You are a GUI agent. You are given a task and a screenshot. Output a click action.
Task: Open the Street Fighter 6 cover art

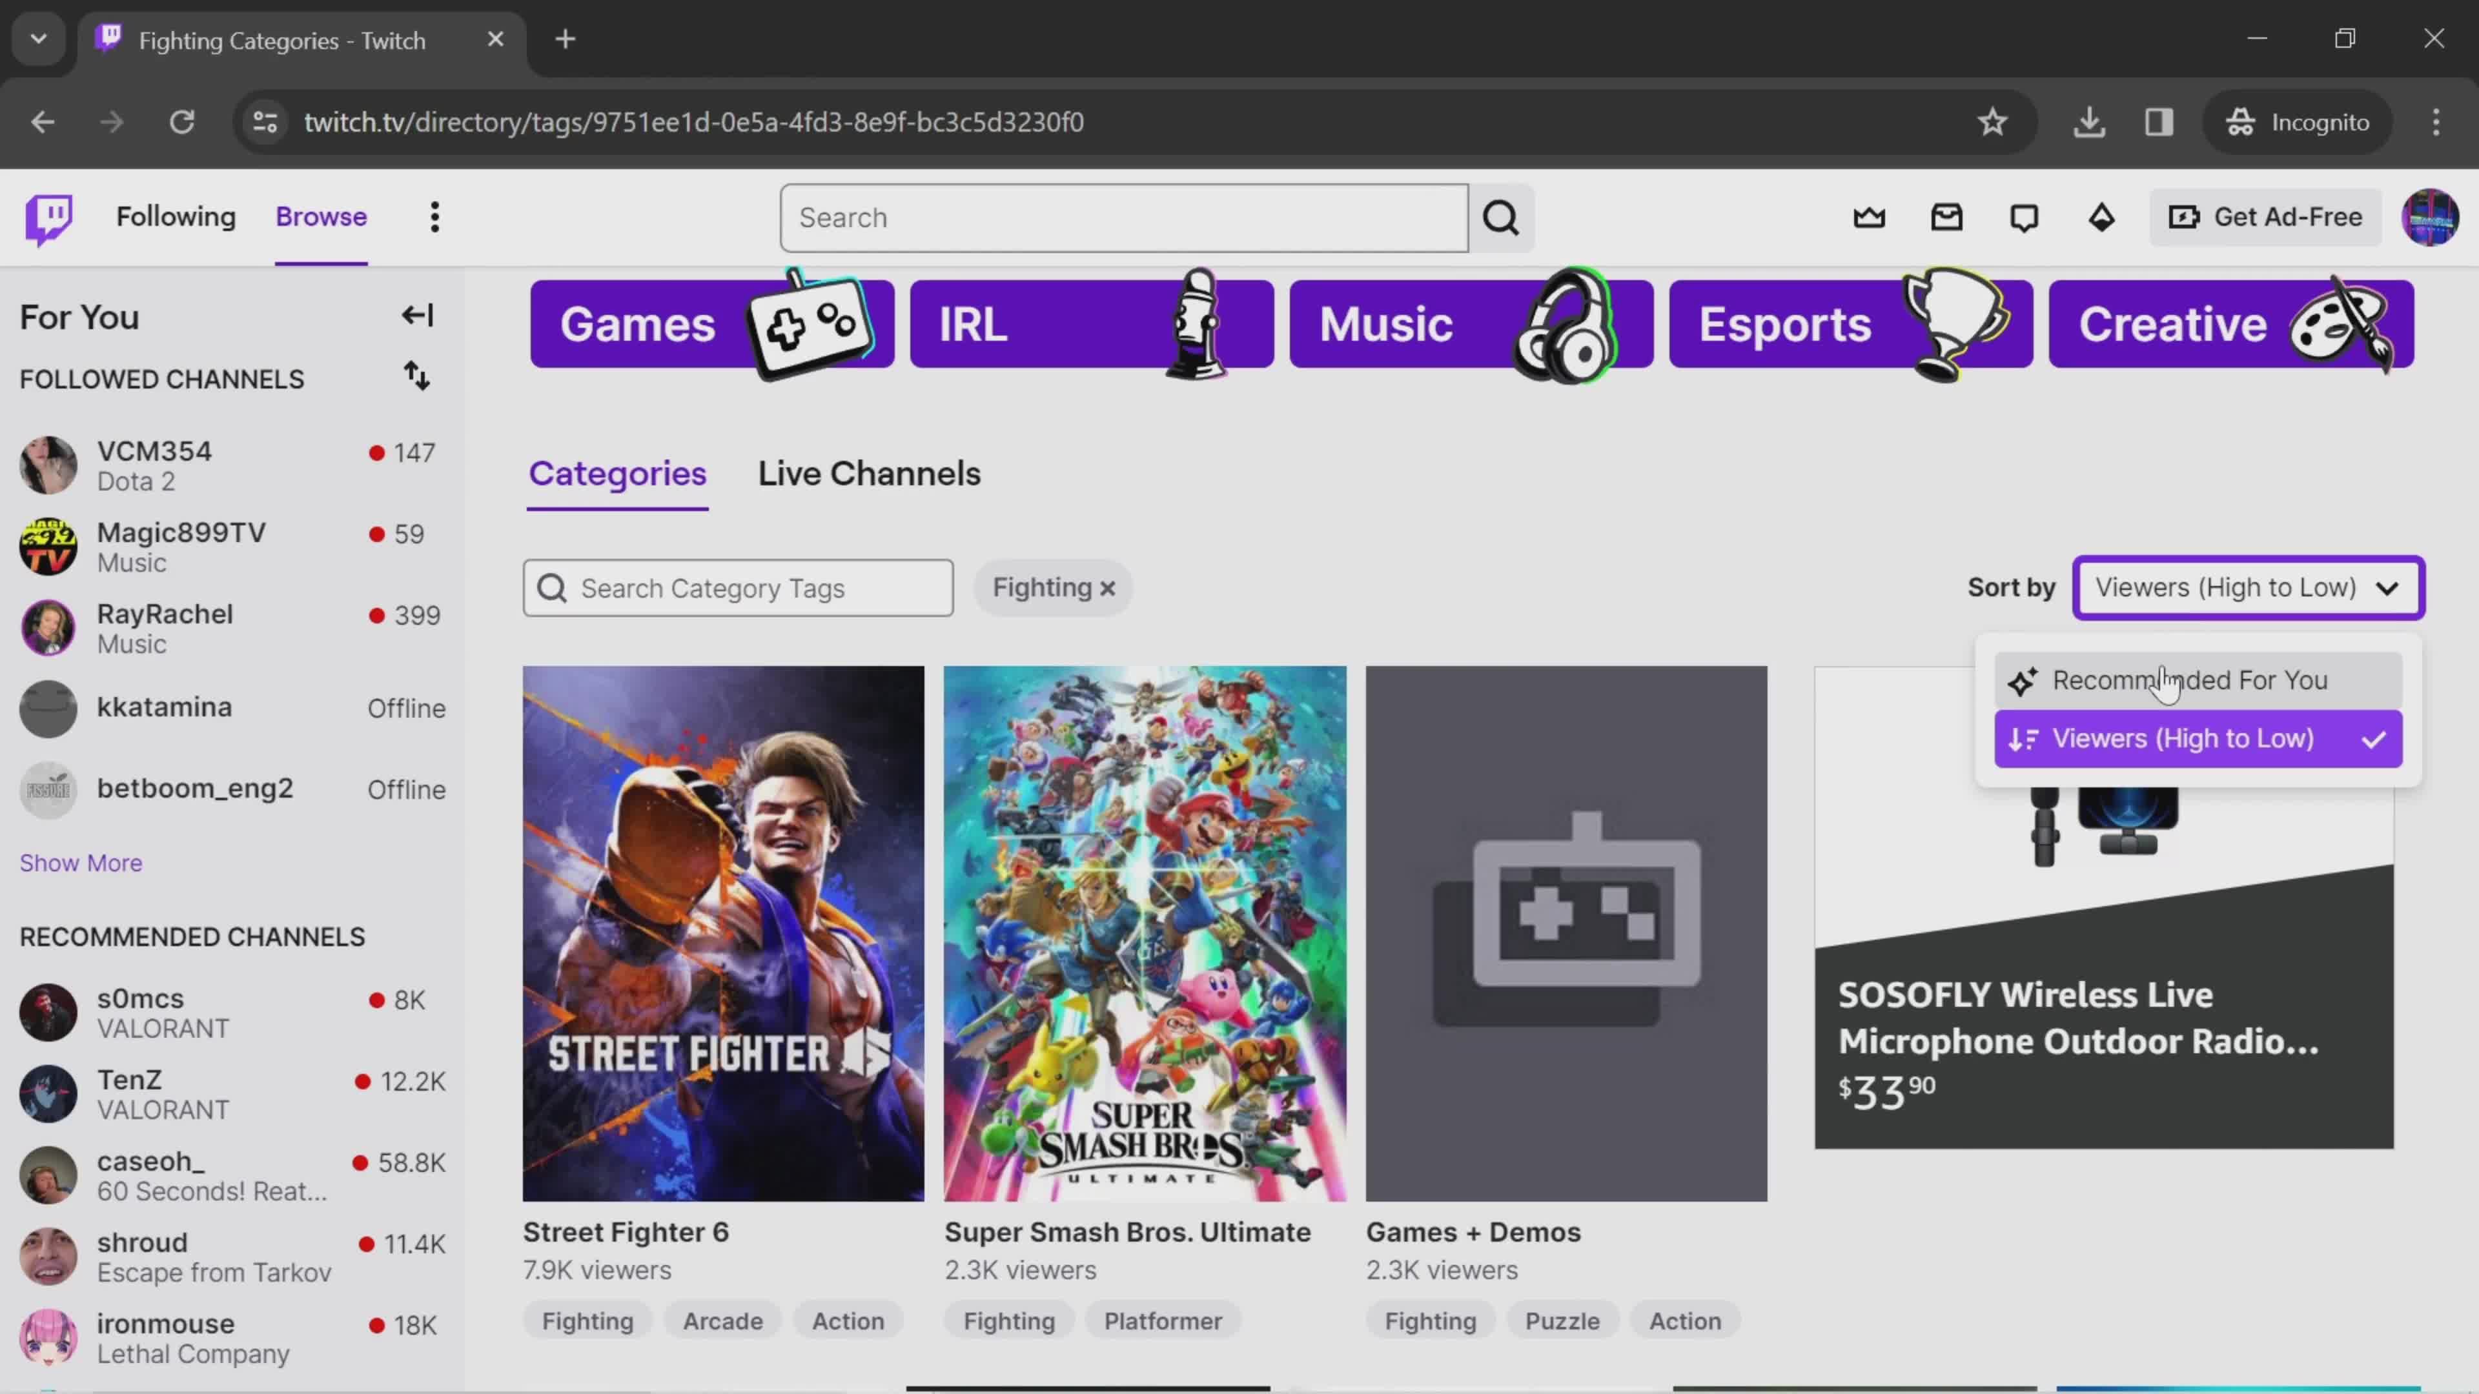pos(723,933)
